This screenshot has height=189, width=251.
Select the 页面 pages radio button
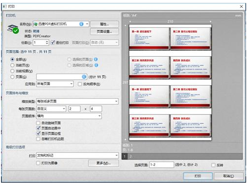(x=12, y=77)
